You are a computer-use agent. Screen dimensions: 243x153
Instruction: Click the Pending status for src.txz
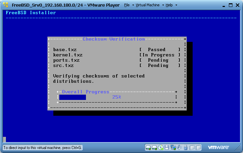pos(158,66)
